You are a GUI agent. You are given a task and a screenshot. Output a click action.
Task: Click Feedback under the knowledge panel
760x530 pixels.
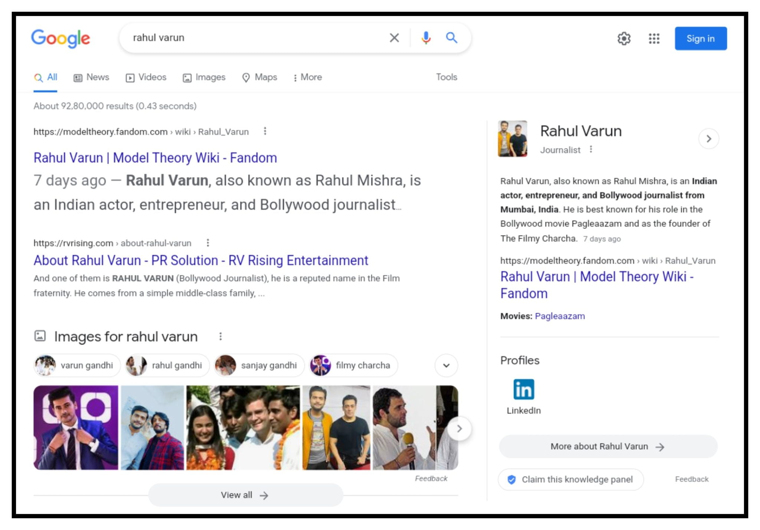[x=692, y=479]
